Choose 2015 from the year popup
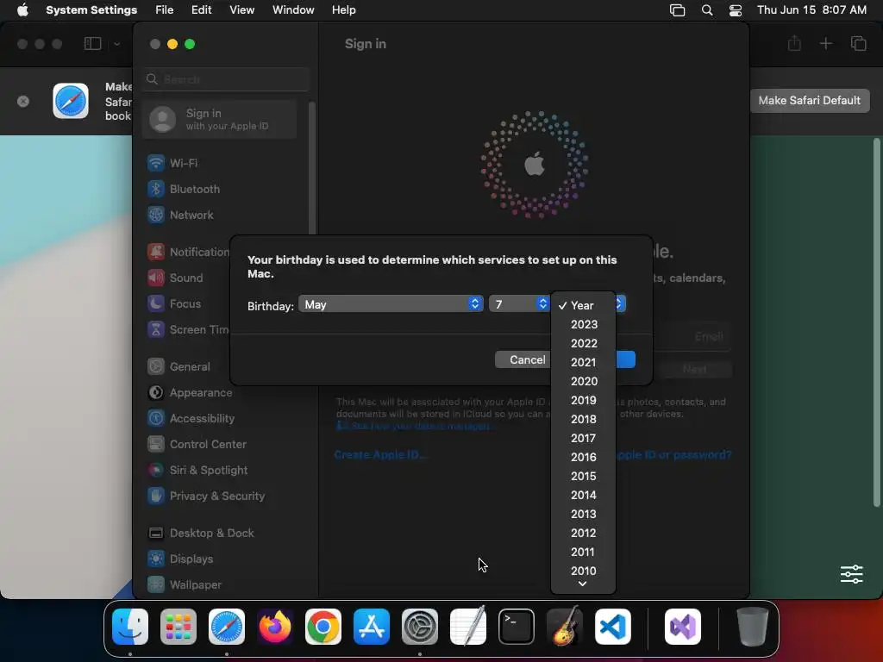The image size is (883, 662). pyautogui.click(x=583, y=476)
